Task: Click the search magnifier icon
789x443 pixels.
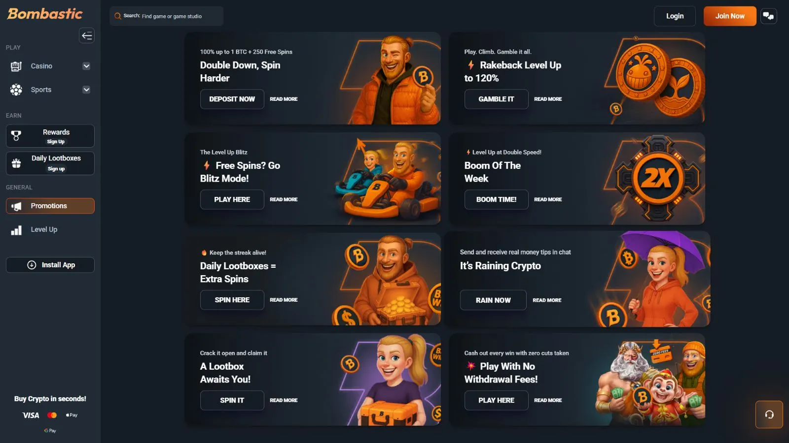Action: tap(118, 16)
